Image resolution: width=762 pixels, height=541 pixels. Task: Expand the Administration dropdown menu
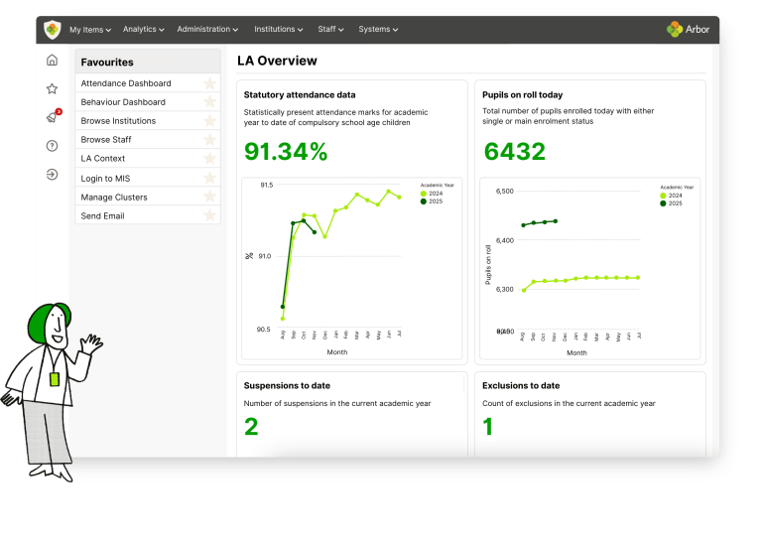click(207, 29)
